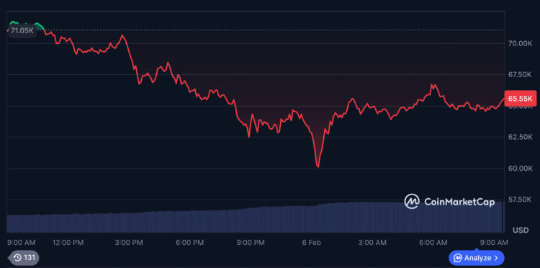This screenshot has height=268, width=540.
Task: Click the 57.50K price axis label
Action: (x=520, y=200)
